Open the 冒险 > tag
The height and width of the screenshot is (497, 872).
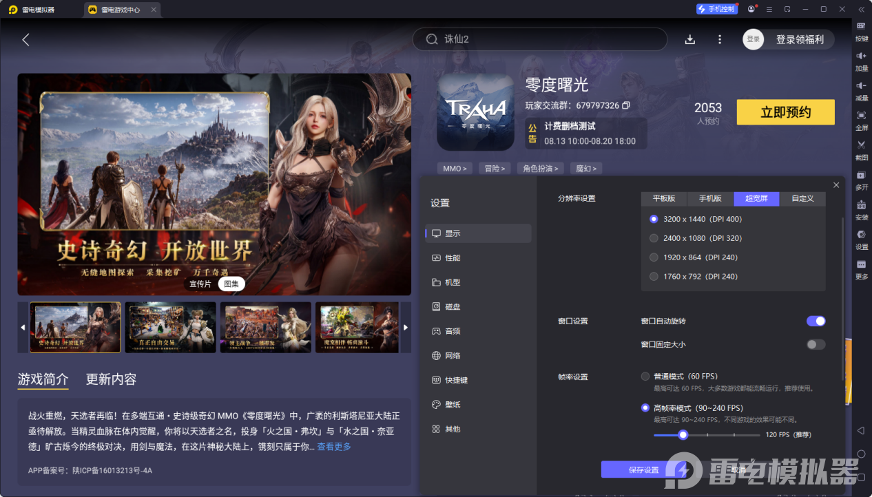click(x=495, y=168)
